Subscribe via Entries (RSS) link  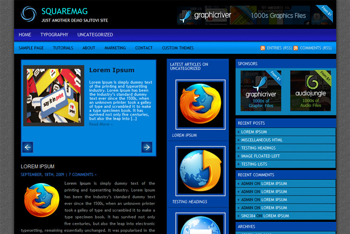coord(279,48)
